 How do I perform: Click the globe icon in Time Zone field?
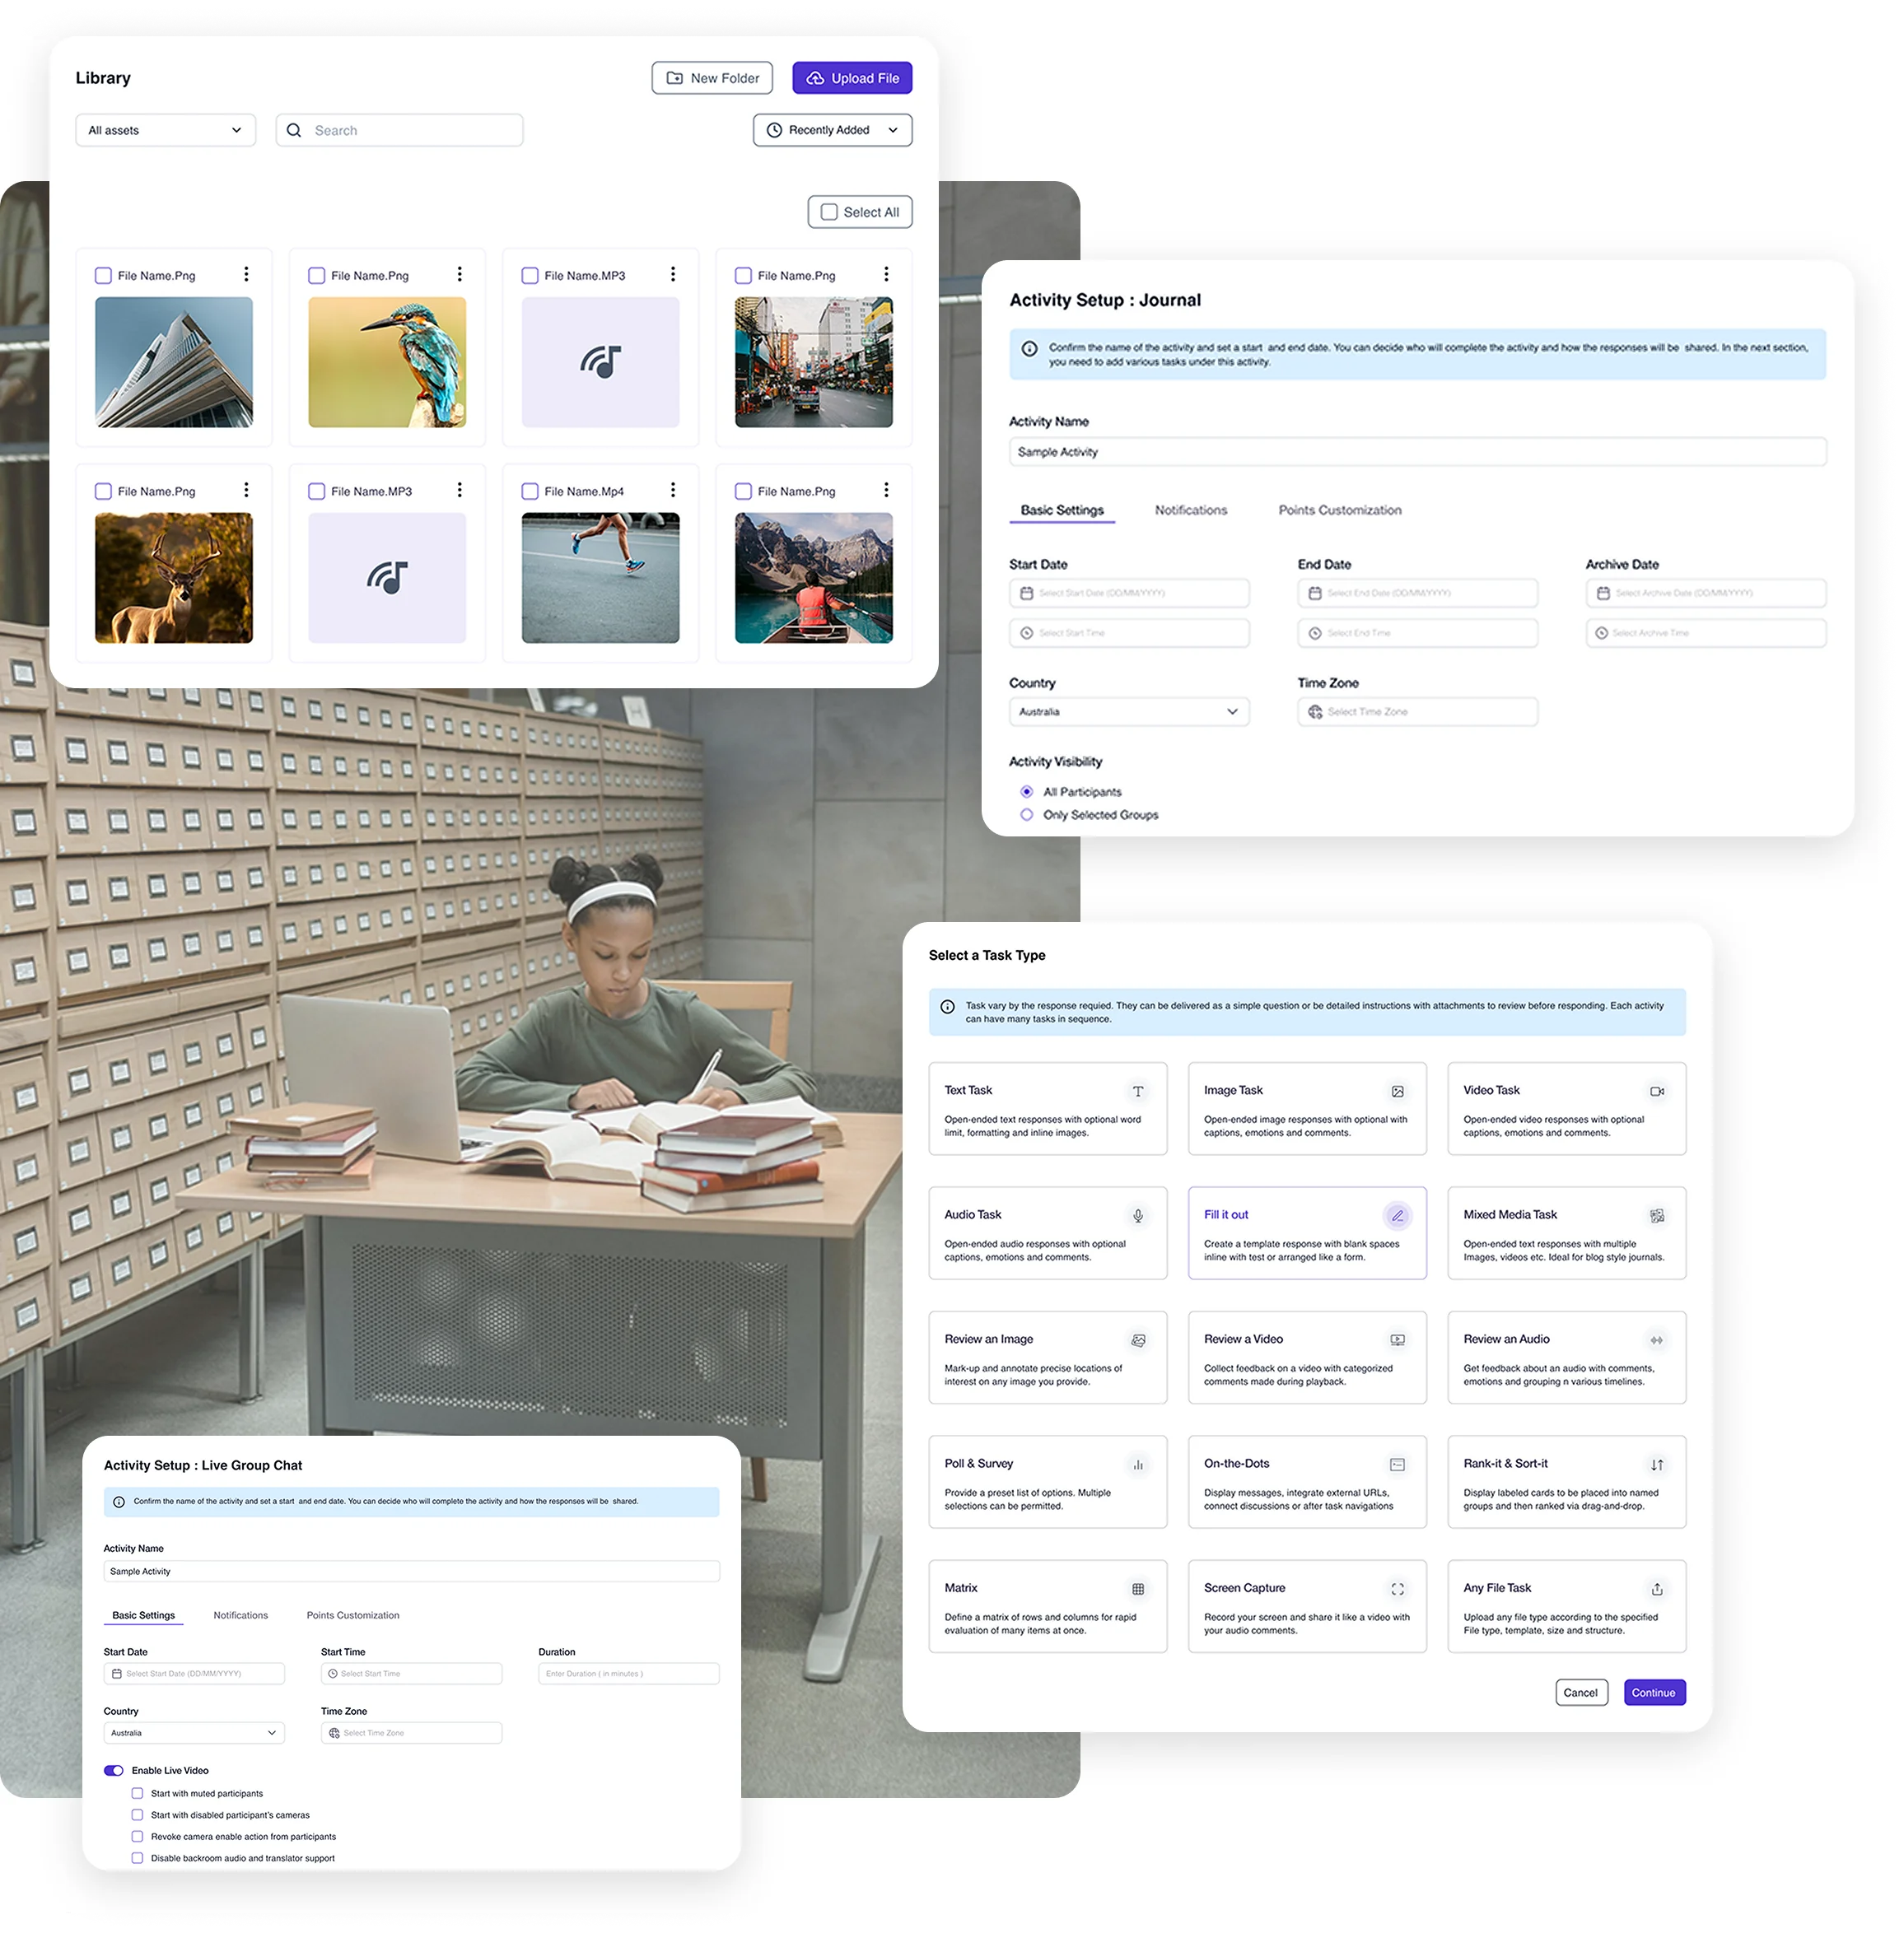pyautogui.click(x=1316, y=711)
